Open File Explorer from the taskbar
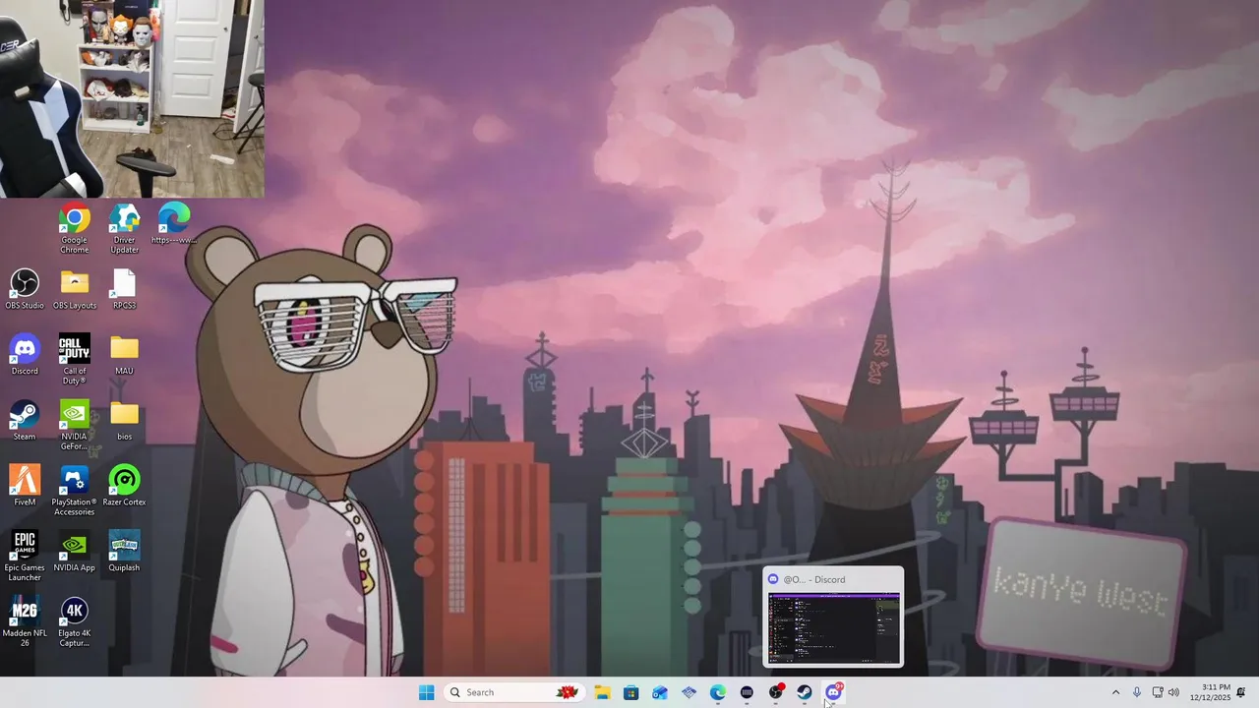 602,692
